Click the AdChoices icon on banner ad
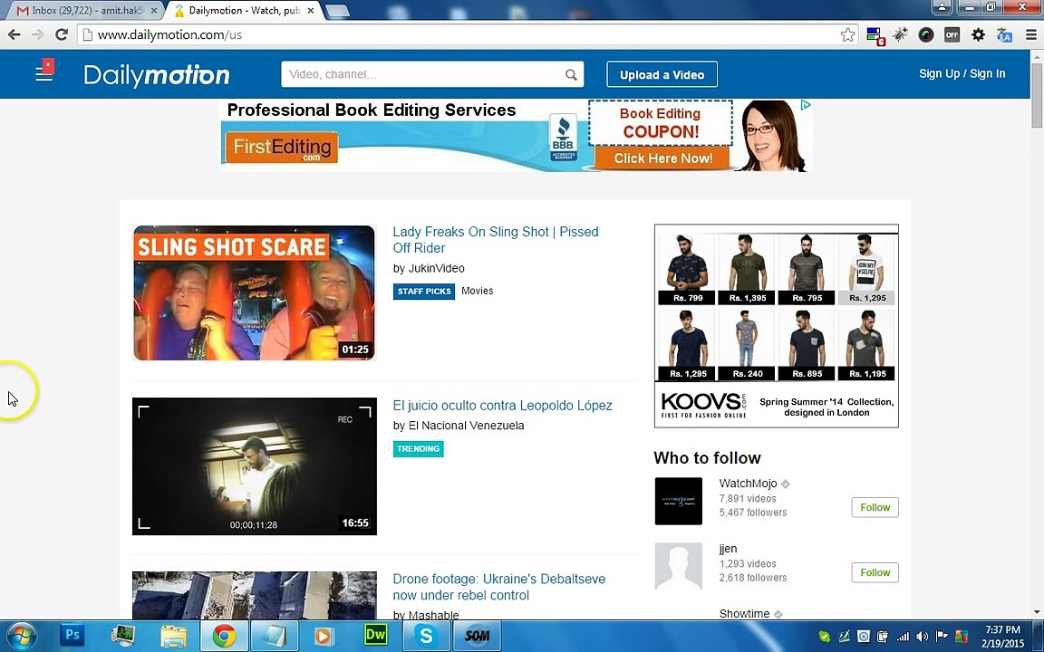Screen dimensions: 1044x652 pos(805,105)
